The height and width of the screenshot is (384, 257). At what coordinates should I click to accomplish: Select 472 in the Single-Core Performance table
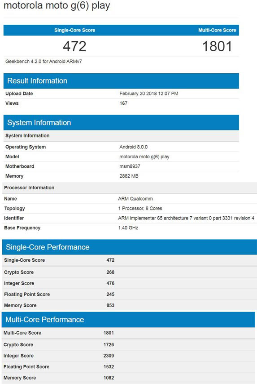click(110, 260)
